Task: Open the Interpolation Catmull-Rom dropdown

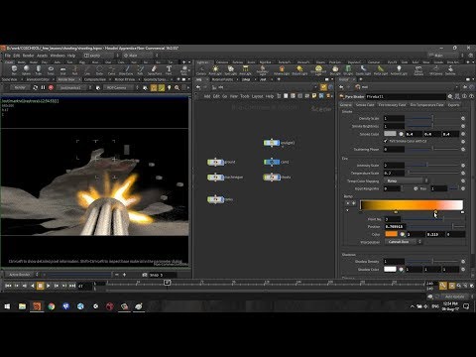Action: pos(403,242)
